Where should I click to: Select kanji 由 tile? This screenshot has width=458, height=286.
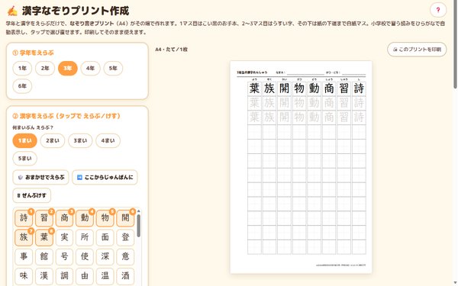85,276
